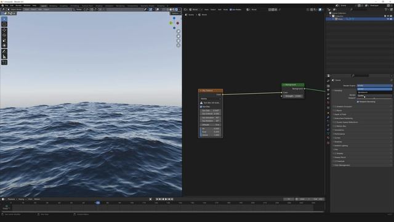This screenshot has height=222, width=394.
Task: Open the Render Engine dropdown
Action: [374, 86]
